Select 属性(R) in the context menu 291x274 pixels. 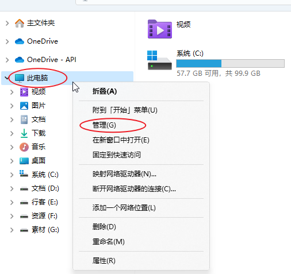coord(104,261)
